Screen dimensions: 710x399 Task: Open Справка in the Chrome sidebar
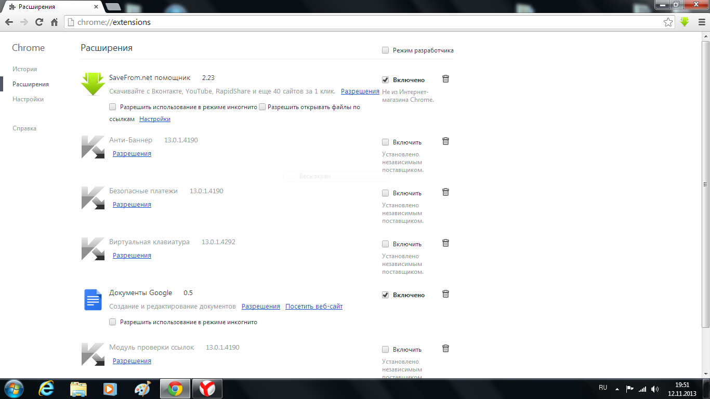click(x=24, y=128)
